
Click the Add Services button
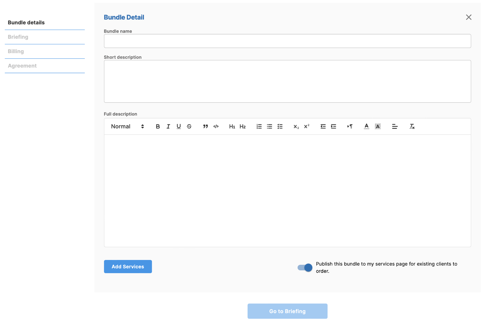tap(128, 267)
